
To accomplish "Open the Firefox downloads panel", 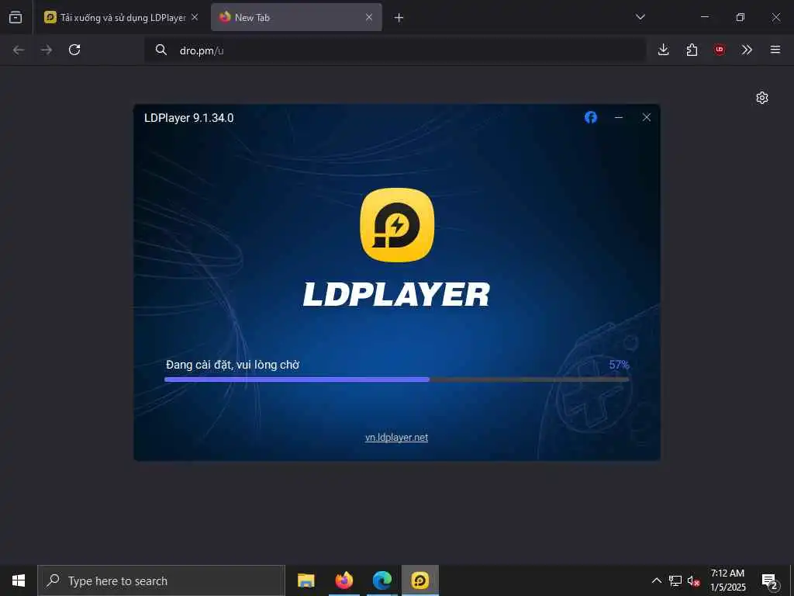I will [664, 50].
